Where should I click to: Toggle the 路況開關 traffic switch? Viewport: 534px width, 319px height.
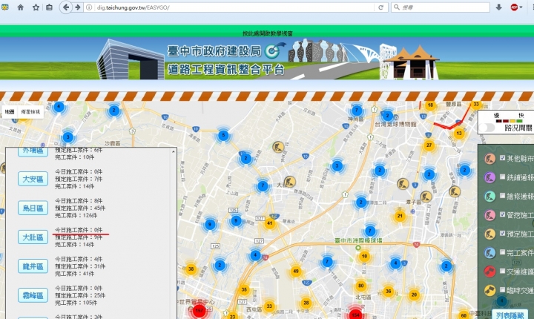pyautogui.click(x=487, y=128)
